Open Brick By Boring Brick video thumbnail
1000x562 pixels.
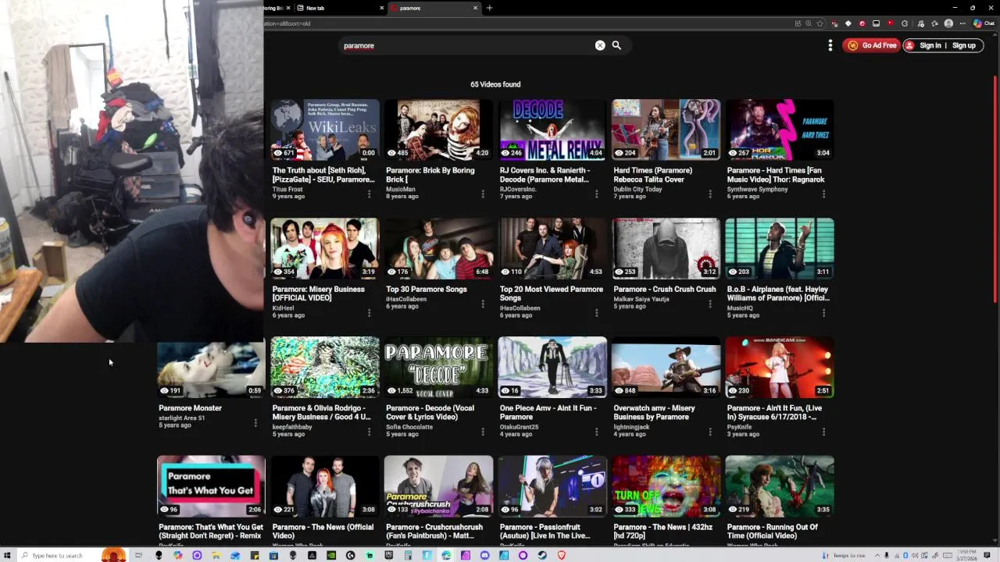pyautogui.click(x=438, y=130)
